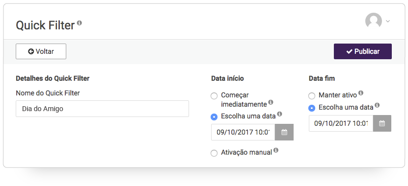Click the Data início date field
This screenshot has width=408, height=186.
tap(243, 132)
